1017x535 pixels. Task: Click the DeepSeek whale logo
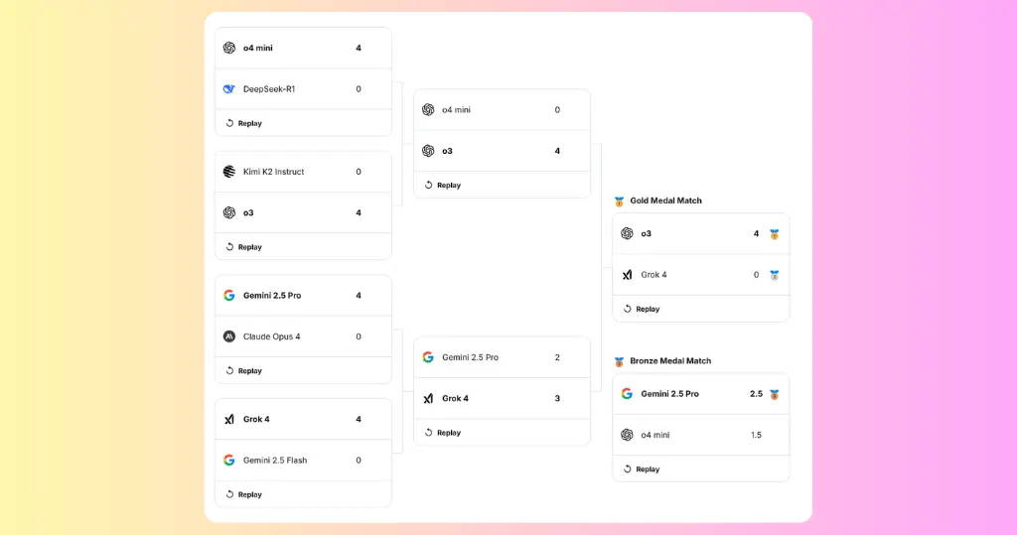point(229,89)
